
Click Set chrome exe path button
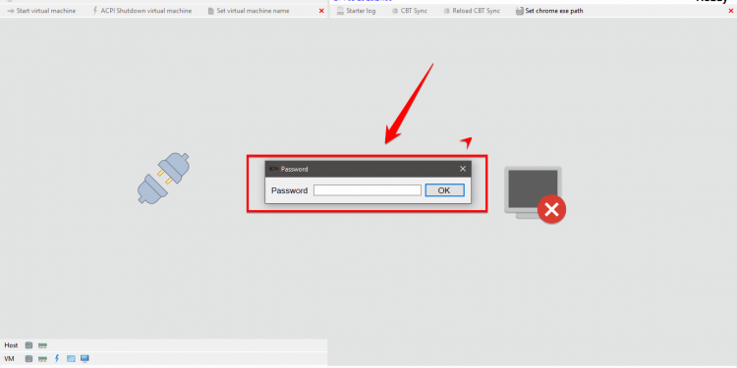[549, 11]
